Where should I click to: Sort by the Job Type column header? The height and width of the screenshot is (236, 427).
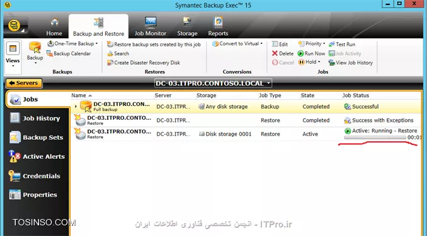(270, 95)
